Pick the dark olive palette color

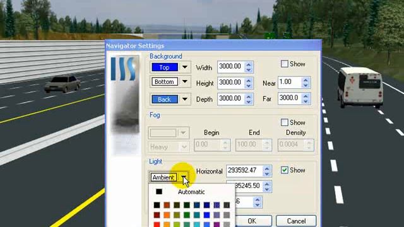[177, 205]
